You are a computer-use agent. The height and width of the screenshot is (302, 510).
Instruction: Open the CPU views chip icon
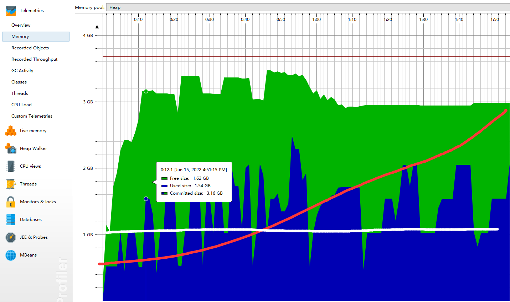pos(11,166)
